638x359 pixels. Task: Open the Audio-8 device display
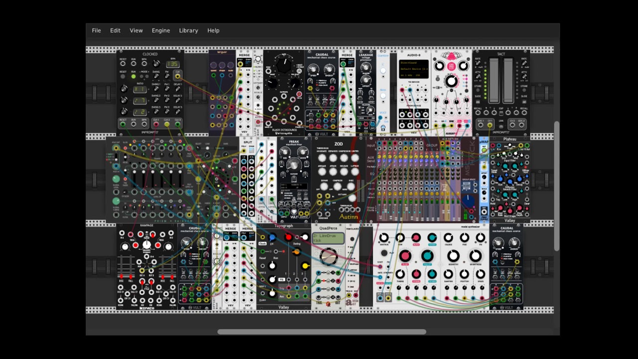pos(413,69)
